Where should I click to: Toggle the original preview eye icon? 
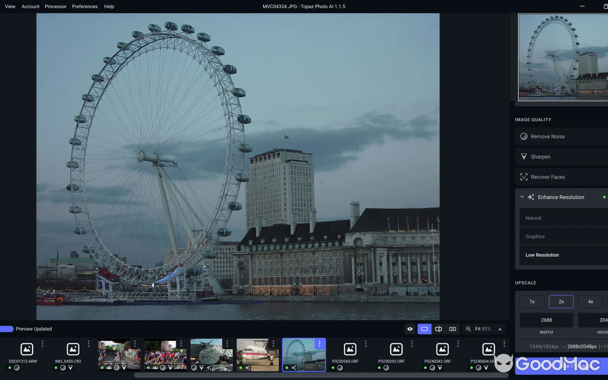(410, 329)
